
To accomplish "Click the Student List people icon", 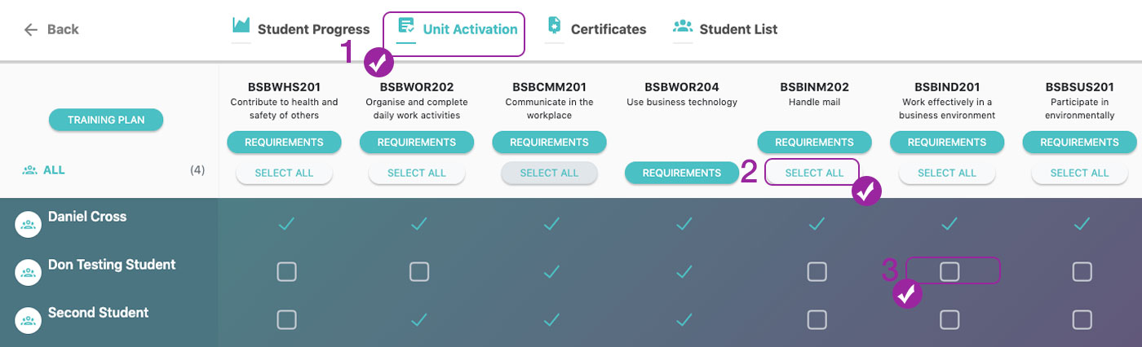I will click(x=683, y=25).
